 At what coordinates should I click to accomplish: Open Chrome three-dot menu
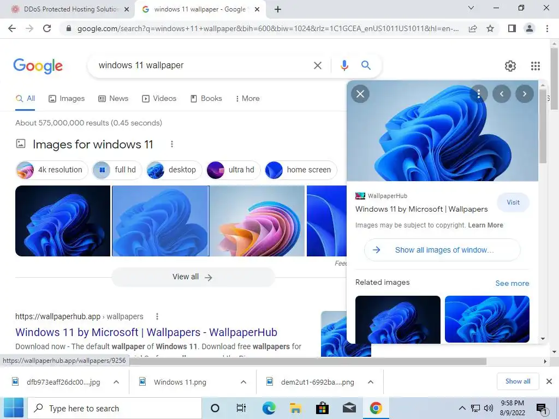click(547, 28)
